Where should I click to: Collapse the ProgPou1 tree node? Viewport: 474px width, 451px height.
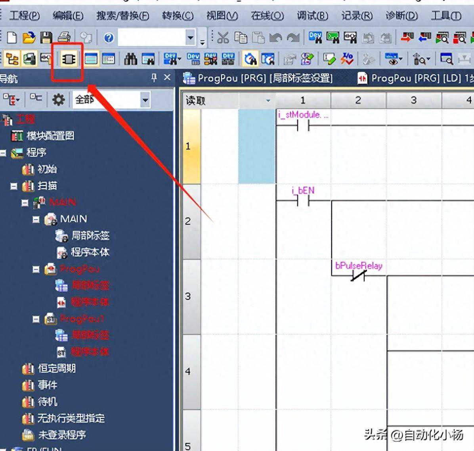tap(36, 319)
